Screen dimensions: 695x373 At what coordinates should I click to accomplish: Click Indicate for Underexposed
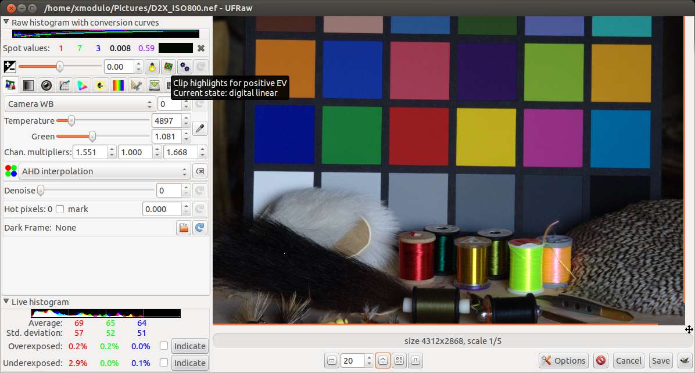(189, 363)
